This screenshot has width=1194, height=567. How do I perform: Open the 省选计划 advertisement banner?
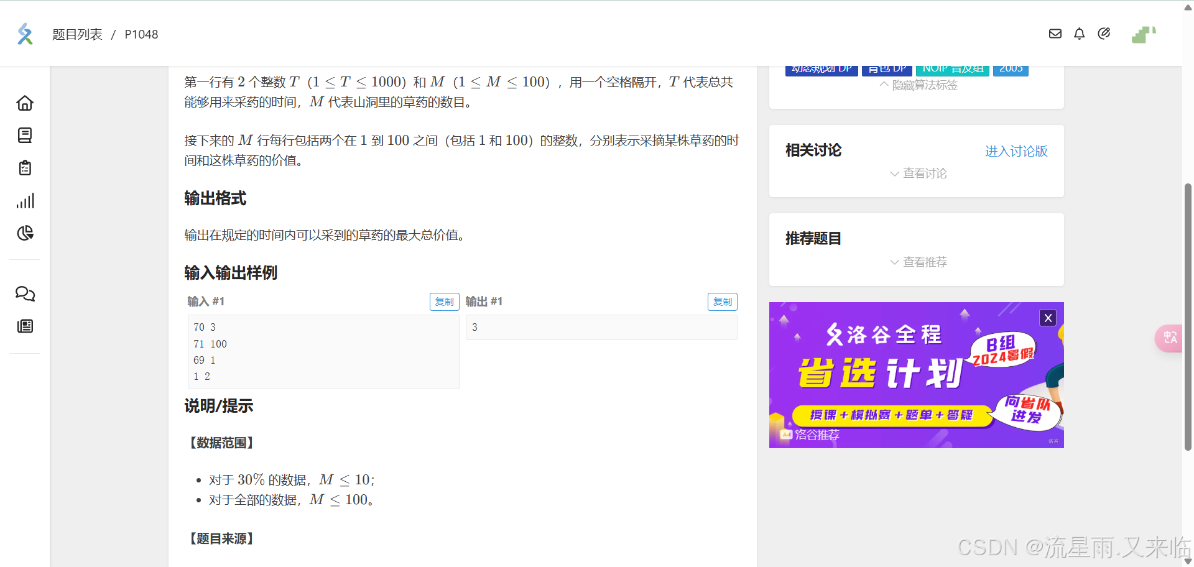916,375
